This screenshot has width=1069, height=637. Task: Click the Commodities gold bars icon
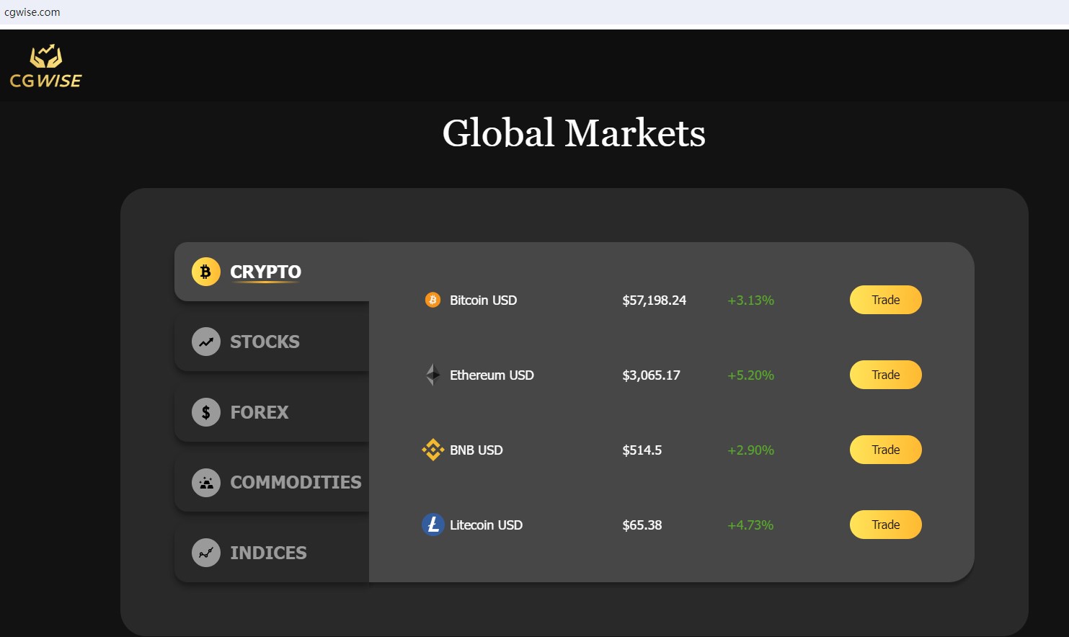[205, 482]
